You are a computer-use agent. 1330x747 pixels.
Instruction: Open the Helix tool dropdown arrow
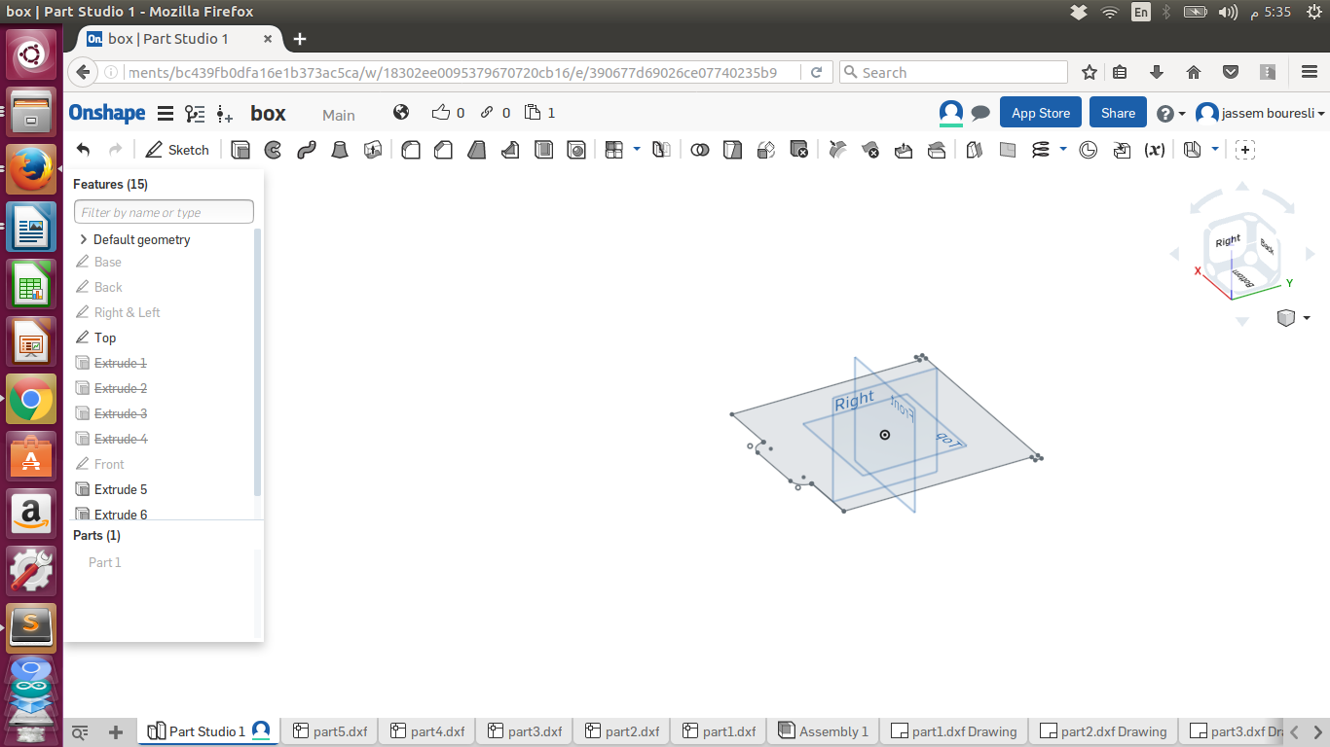pos(1063,149)
